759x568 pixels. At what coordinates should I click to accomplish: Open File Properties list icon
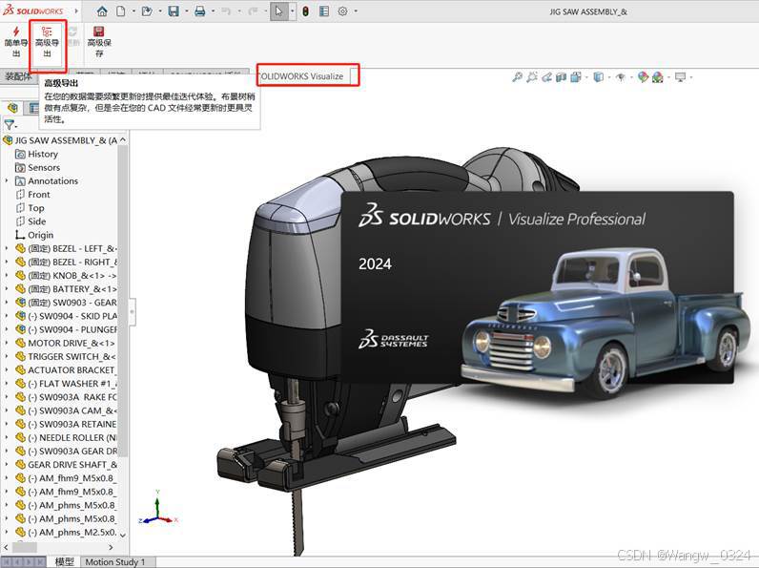pyautogui.click(x=324, y=11)
